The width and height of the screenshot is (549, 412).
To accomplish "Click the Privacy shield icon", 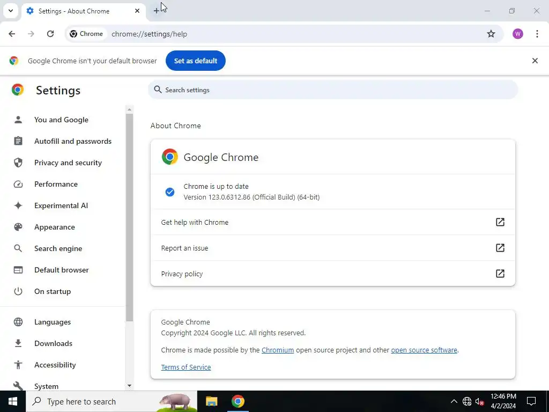I will point(18,163).
